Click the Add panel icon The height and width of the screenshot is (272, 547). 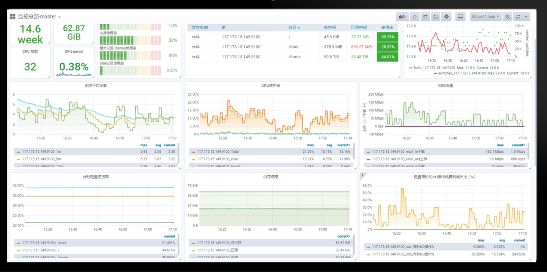coord(402,17)
